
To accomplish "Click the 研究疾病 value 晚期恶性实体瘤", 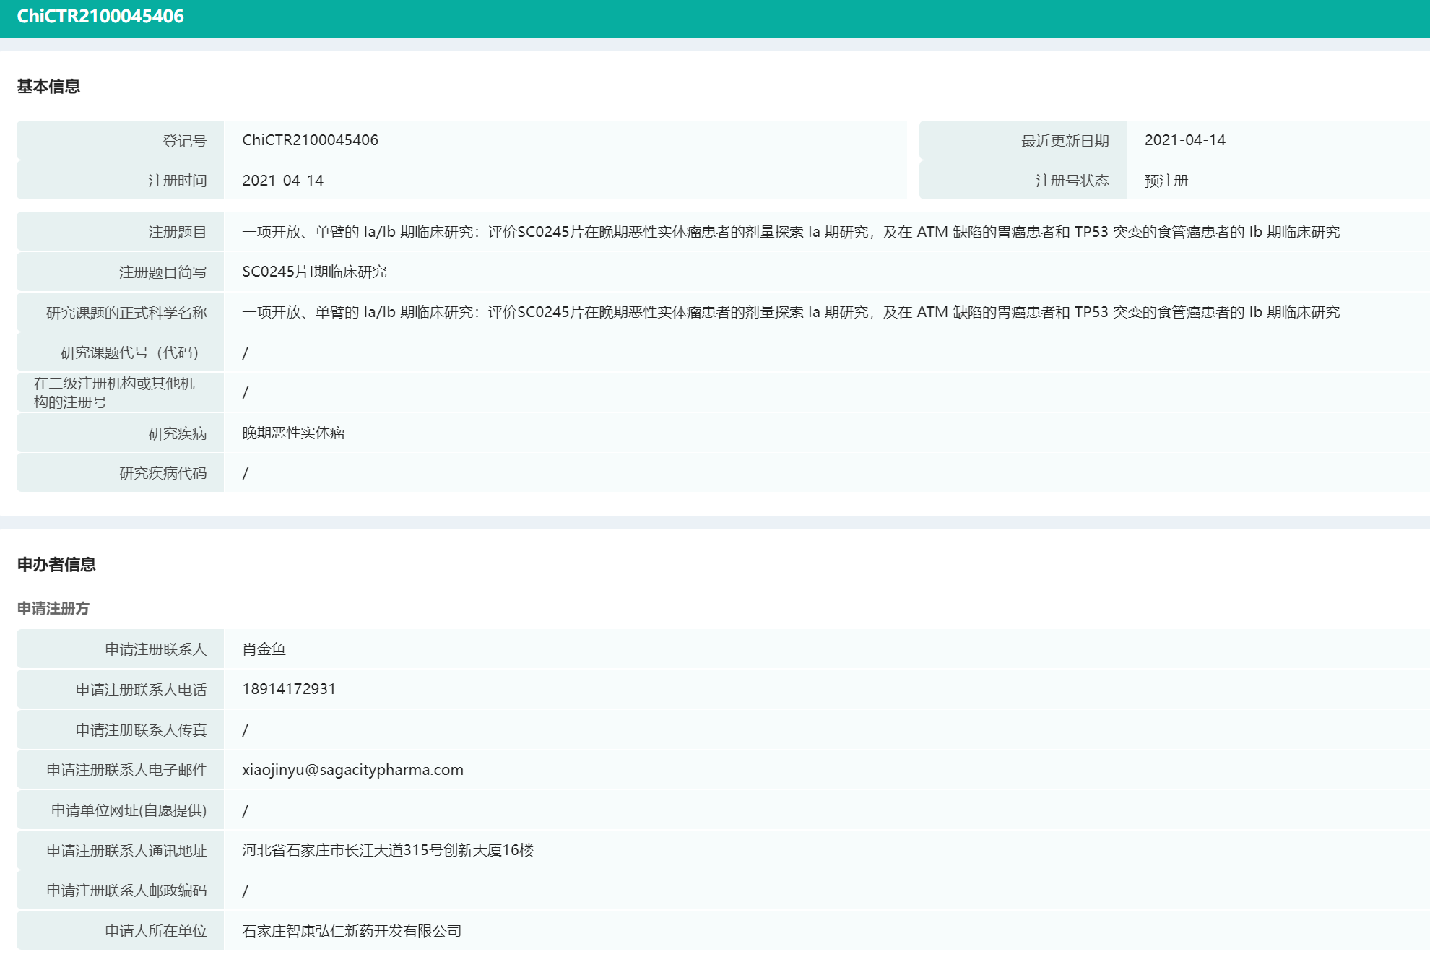I will click(x=293, y=433).
